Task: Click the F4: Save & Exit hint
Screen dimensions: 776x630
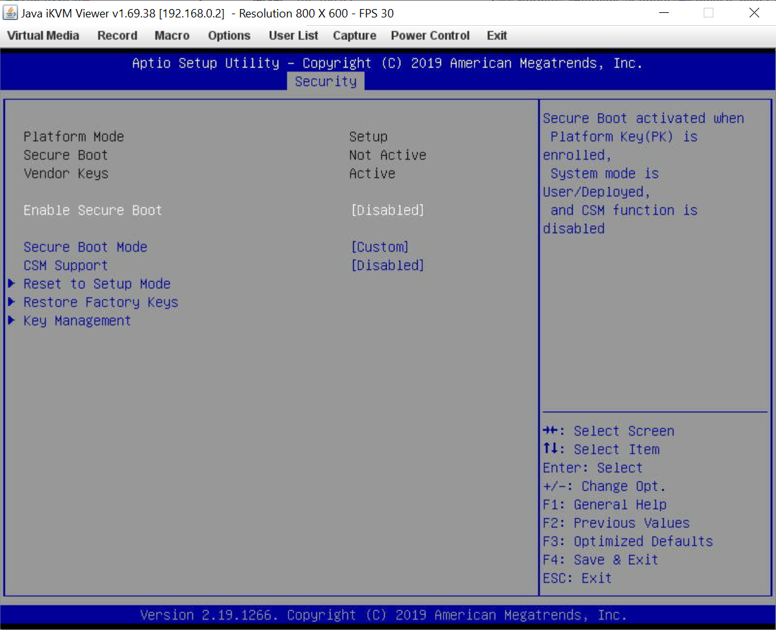Action: click(x=600, y=560)
